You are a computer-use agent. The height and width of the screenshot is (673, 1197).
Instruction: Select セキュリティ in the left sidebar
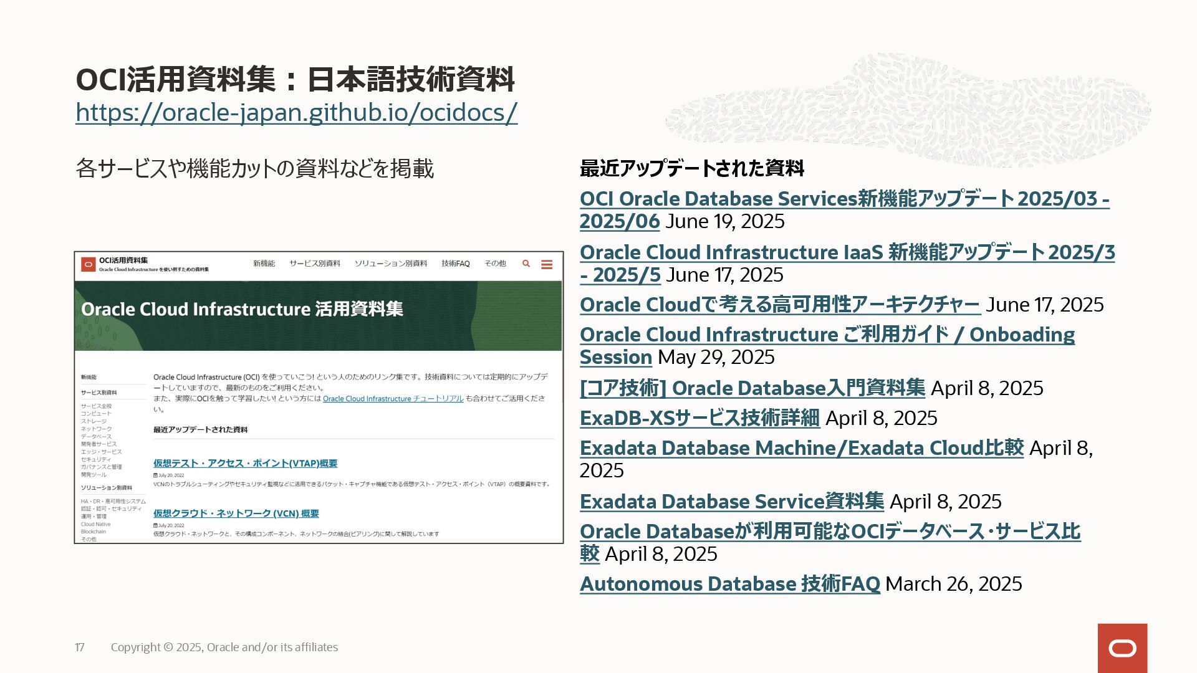click(96, 459)
